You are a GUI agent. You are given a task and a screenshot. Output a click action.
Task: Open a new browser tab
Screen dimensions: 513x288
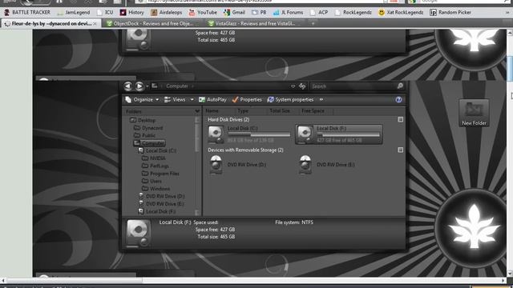313,23
